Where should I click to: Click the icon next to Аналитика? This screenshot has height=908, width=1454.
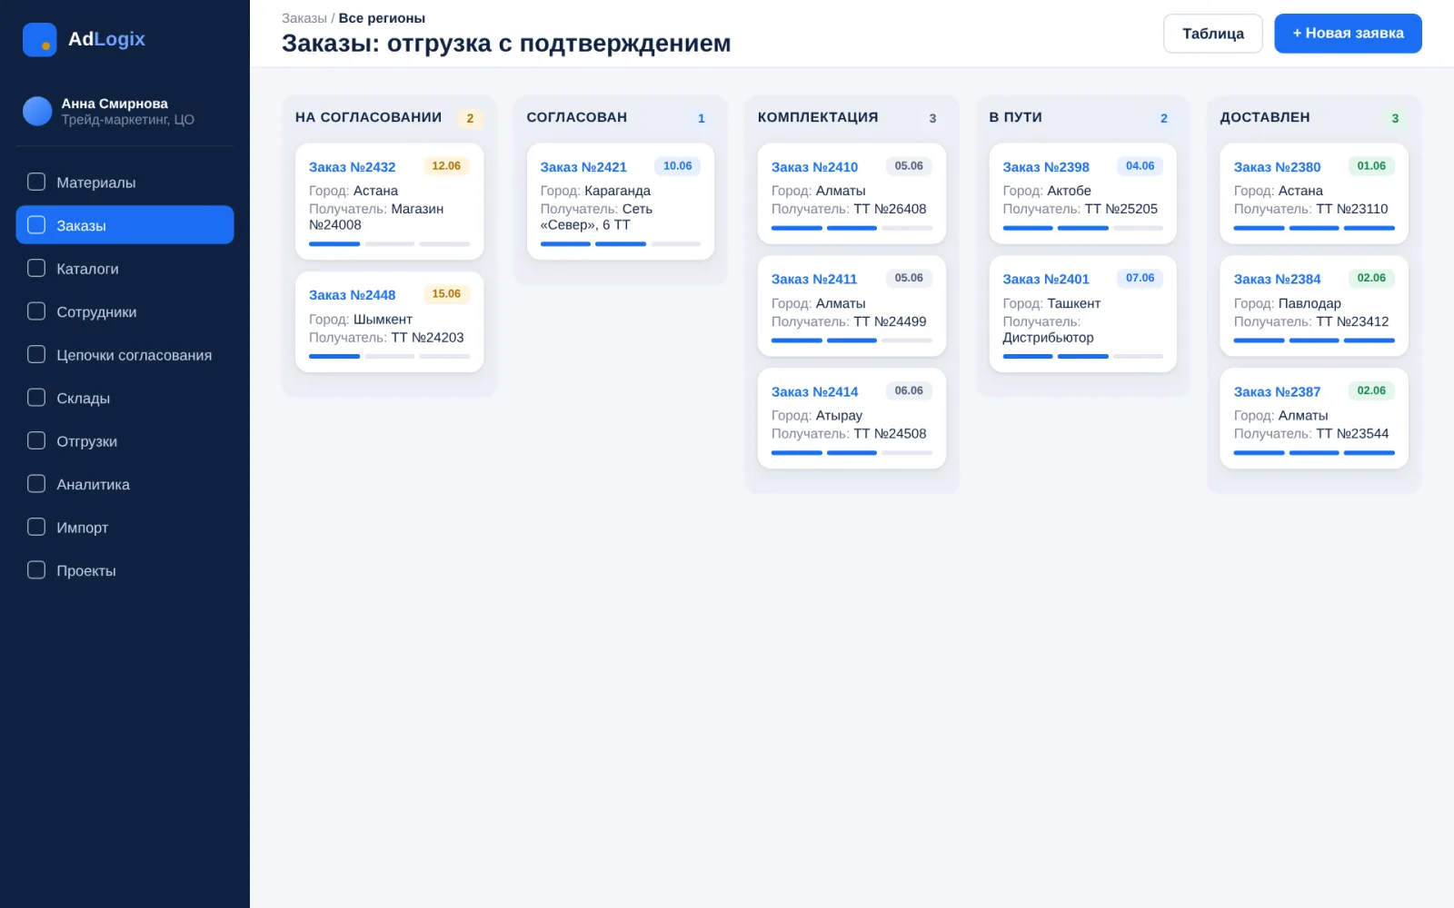36,483
